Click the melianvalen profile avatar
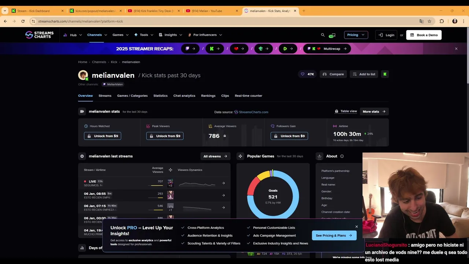The image size is (469, 264). pyautogui.click(x=83, y=75)
